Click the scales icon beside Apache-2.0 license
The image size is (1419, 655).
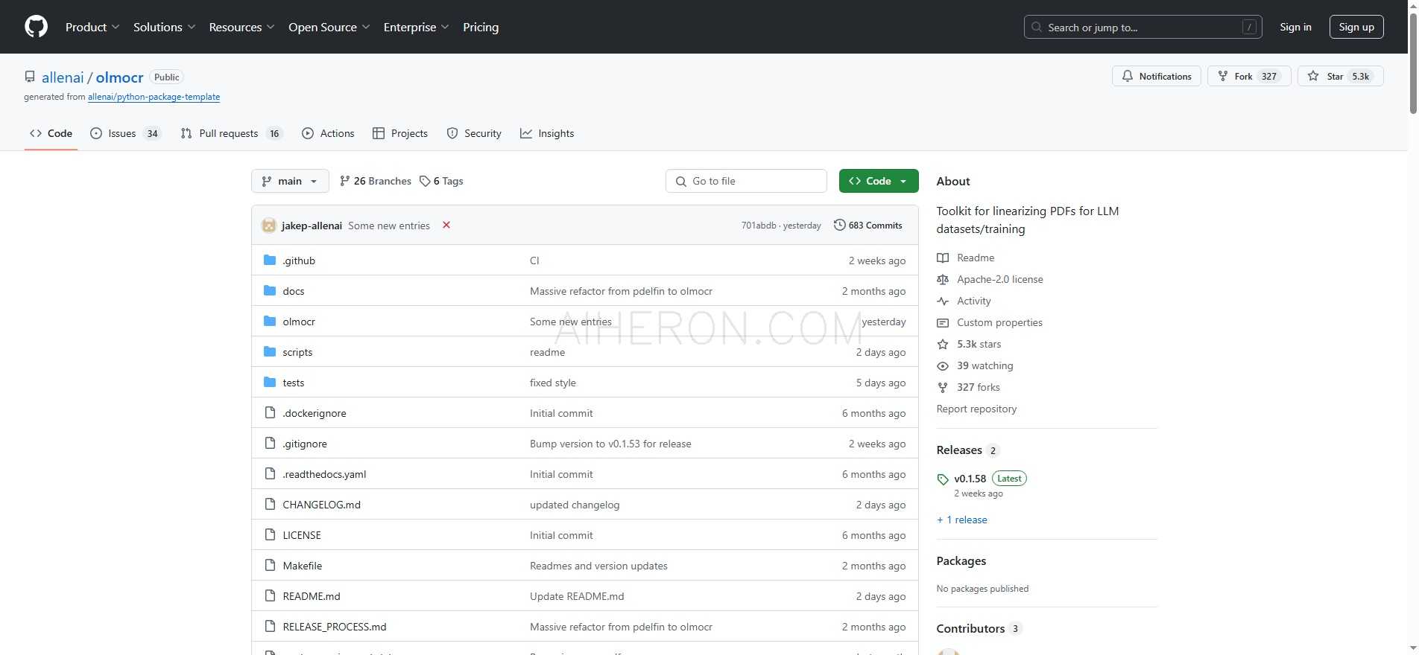pos(943,279)
